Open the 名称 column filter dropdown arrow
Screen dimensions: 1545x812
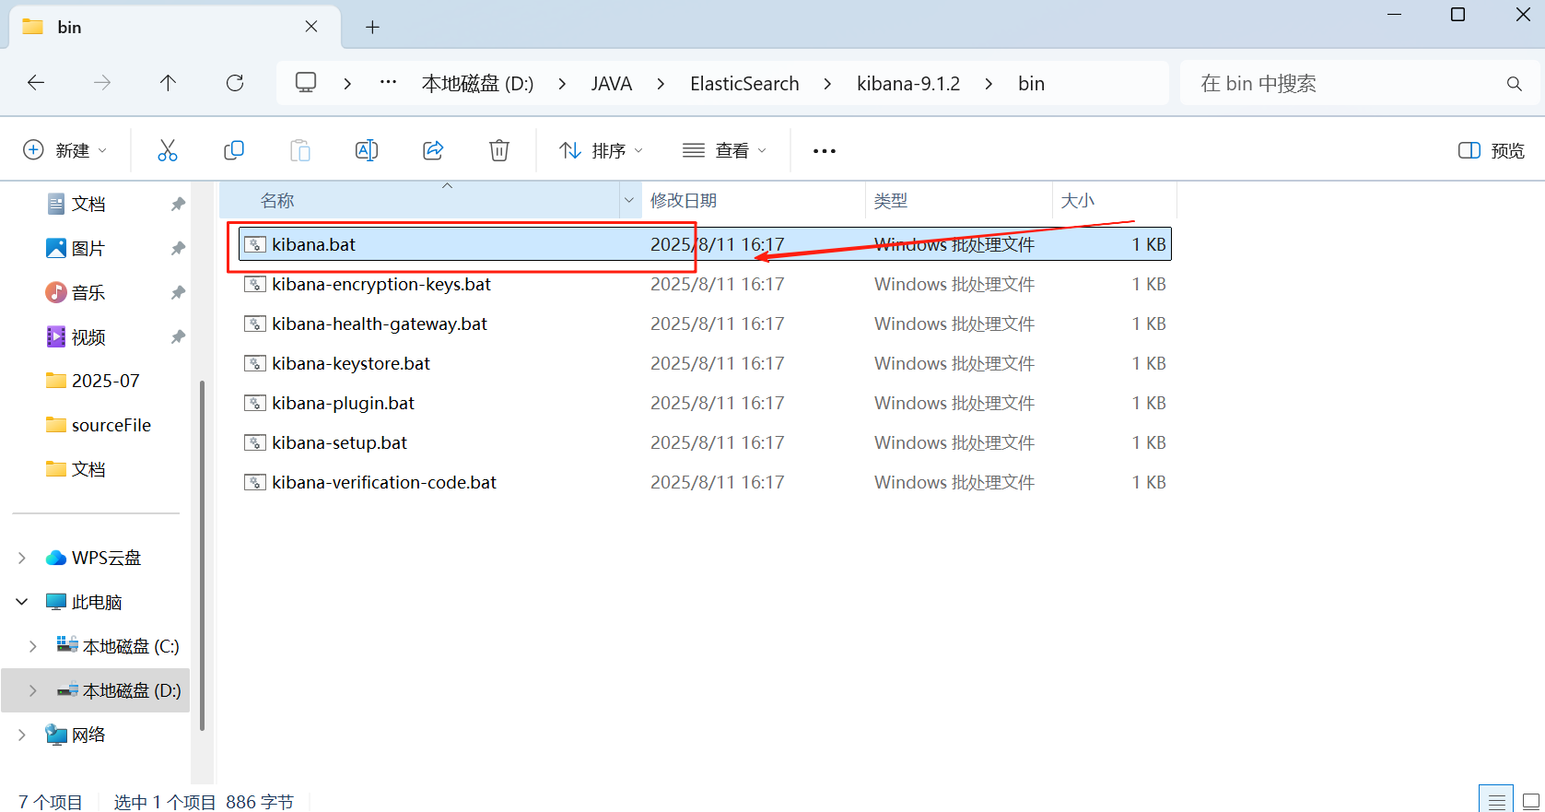click(629, 200)
